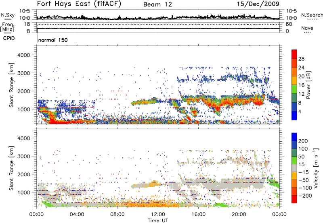Click the blue bottom of power color bar
Viewport: 323px width, 223px height.
294,116
